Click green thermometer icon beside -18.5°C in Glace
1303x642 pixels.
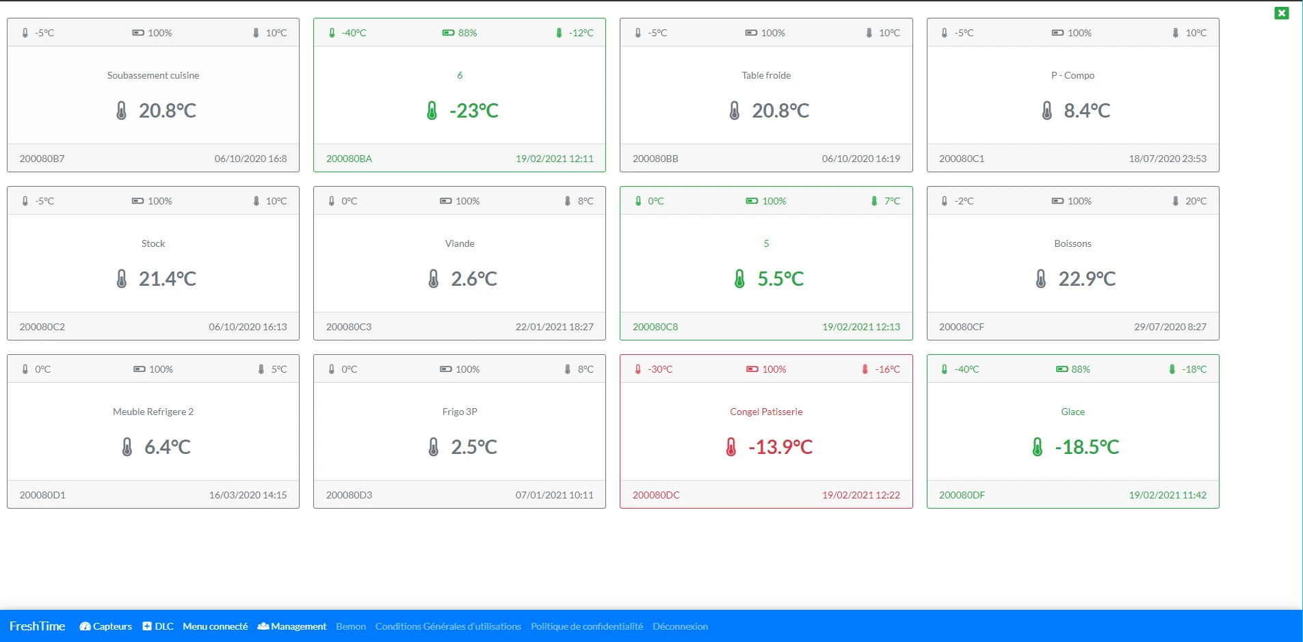tap(1038, 446)
